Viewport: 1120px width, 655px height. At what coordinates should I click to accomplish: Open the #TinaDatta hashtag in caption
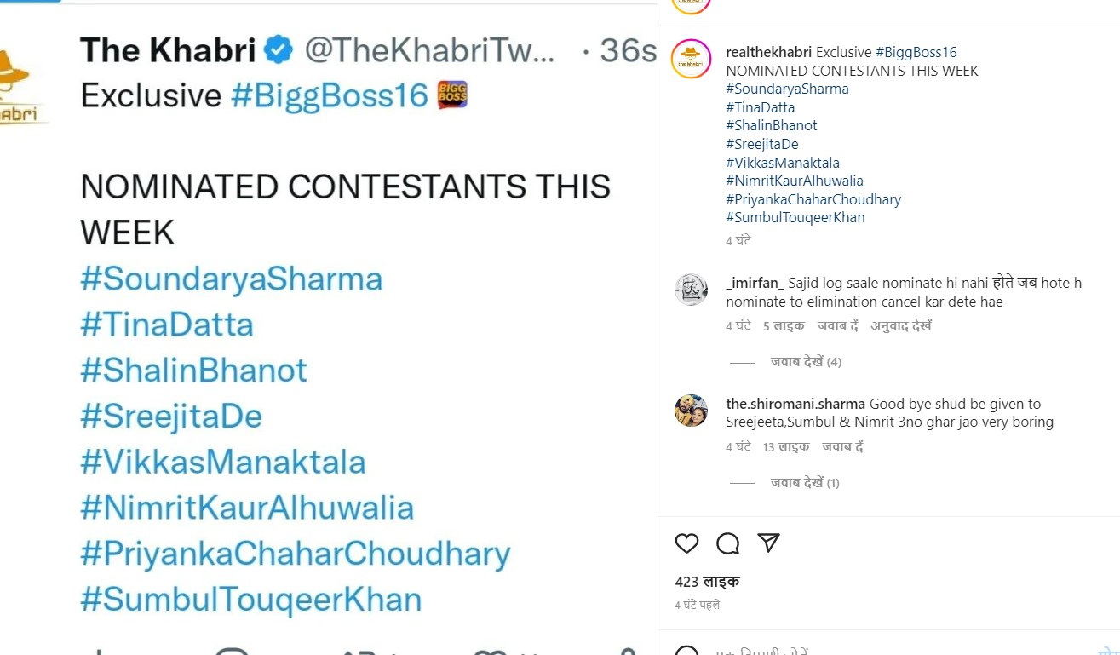pyautogui.click(x=760, y=107)
